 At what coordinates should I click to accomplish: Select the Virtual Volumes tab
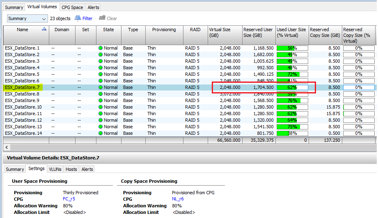(x=42, y=7)
